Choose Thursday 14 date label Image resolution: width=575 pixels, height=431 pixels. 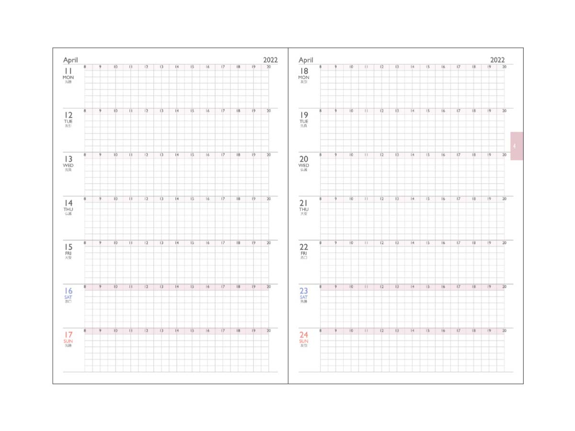coord(69,204)
